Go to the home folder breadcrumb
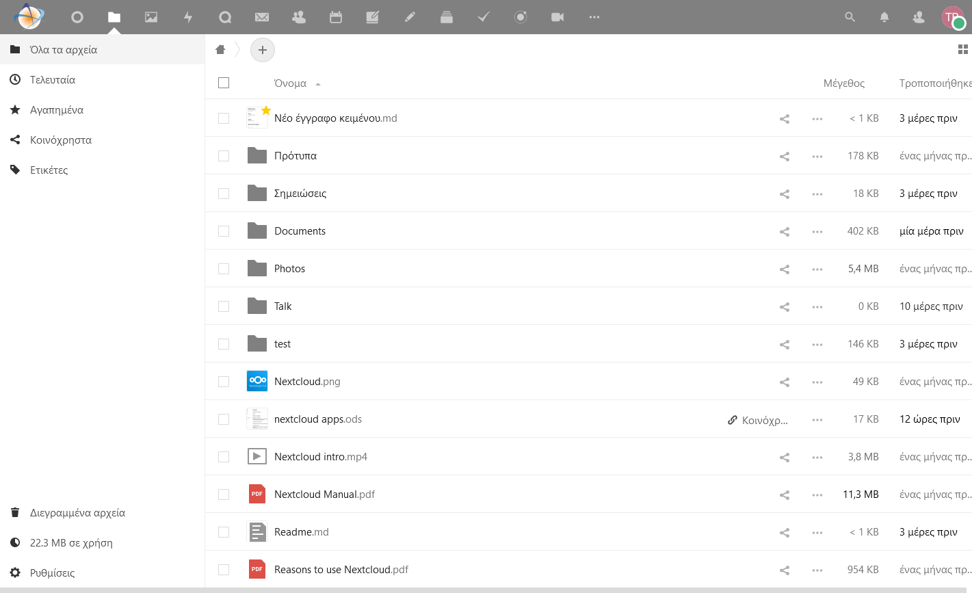972x593 pixels. click(x=220, y=49)
